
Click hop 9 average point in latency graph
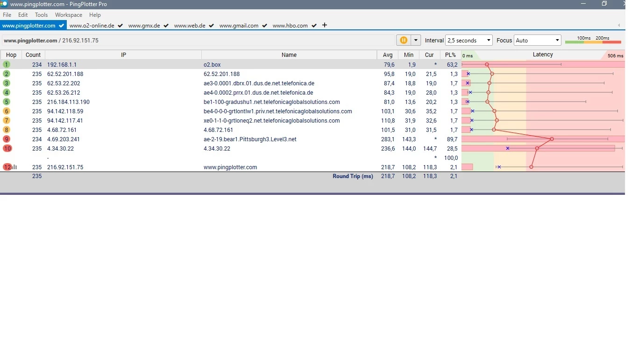coord(552,139)
